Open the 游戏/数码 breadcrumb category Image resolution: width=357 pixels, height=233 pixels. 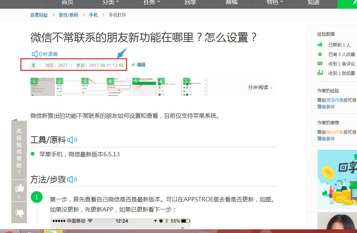coord(68,15)
